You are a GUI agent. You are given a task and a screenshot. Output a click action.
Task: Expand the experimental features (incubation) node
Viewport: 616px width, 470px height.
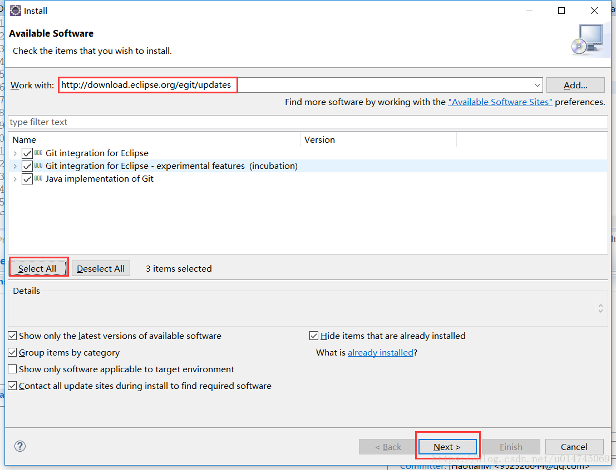(x=15, y=166)
